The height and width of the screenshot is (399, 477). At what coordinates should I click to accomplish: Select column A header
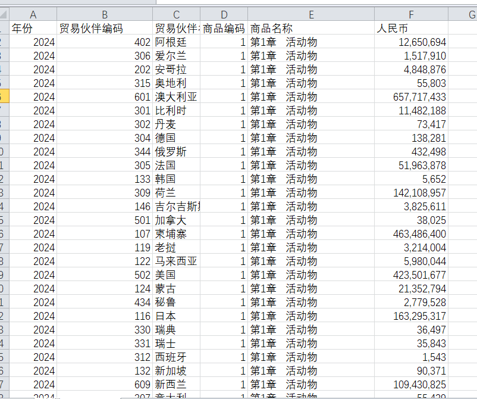coord(33,14)
